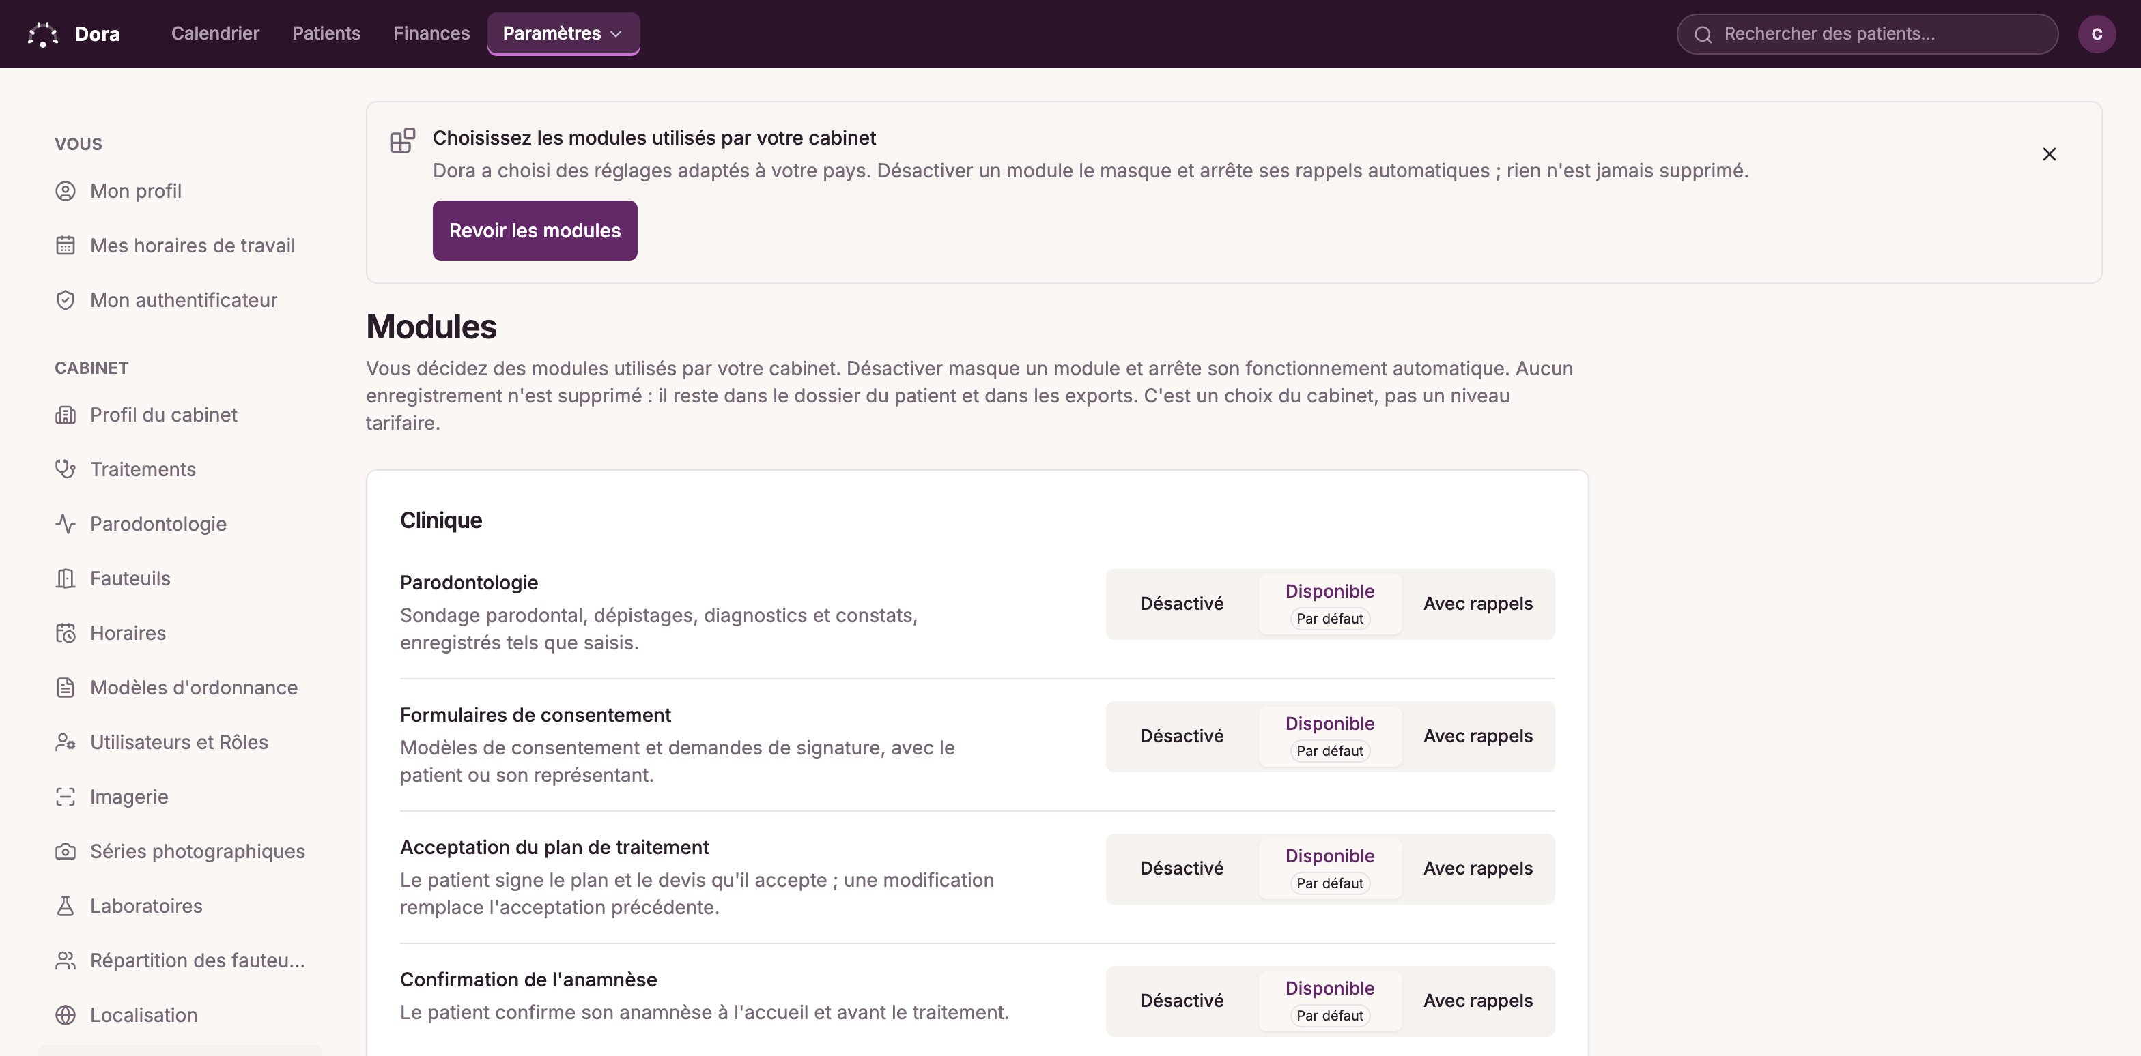The width and height of the screenshot is (2141, 1056).
Task: Dismiss the modules banner with X
Action: coord(2049,154)
